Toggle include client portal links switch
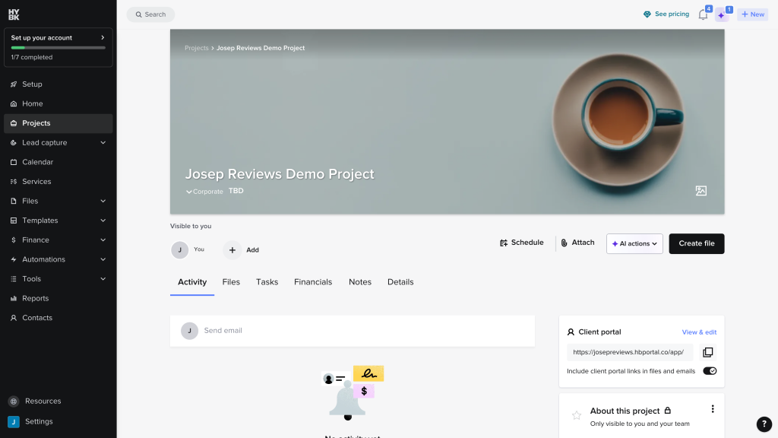 [710, 371]
